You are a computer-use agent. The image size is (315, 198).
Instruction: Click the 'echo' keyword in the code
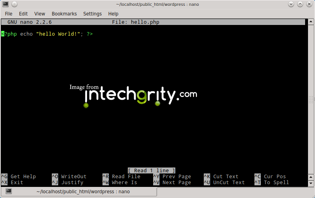[27, 34]
